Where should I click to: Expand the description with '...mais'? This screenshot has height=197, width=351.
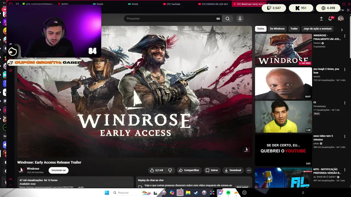tap(81, 187)
